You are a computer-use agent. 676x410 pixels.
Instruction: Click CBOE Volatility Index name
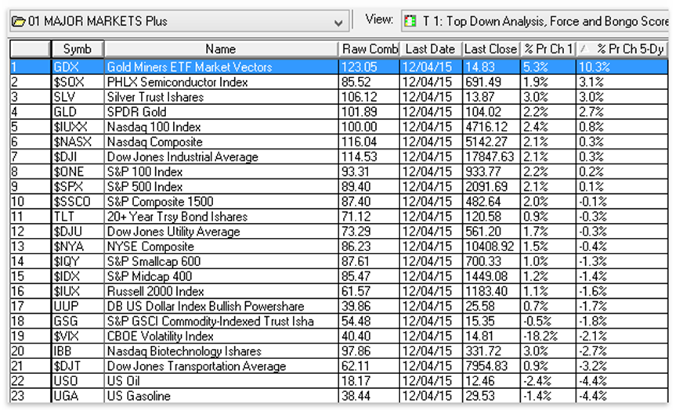[x=161, y=336]
